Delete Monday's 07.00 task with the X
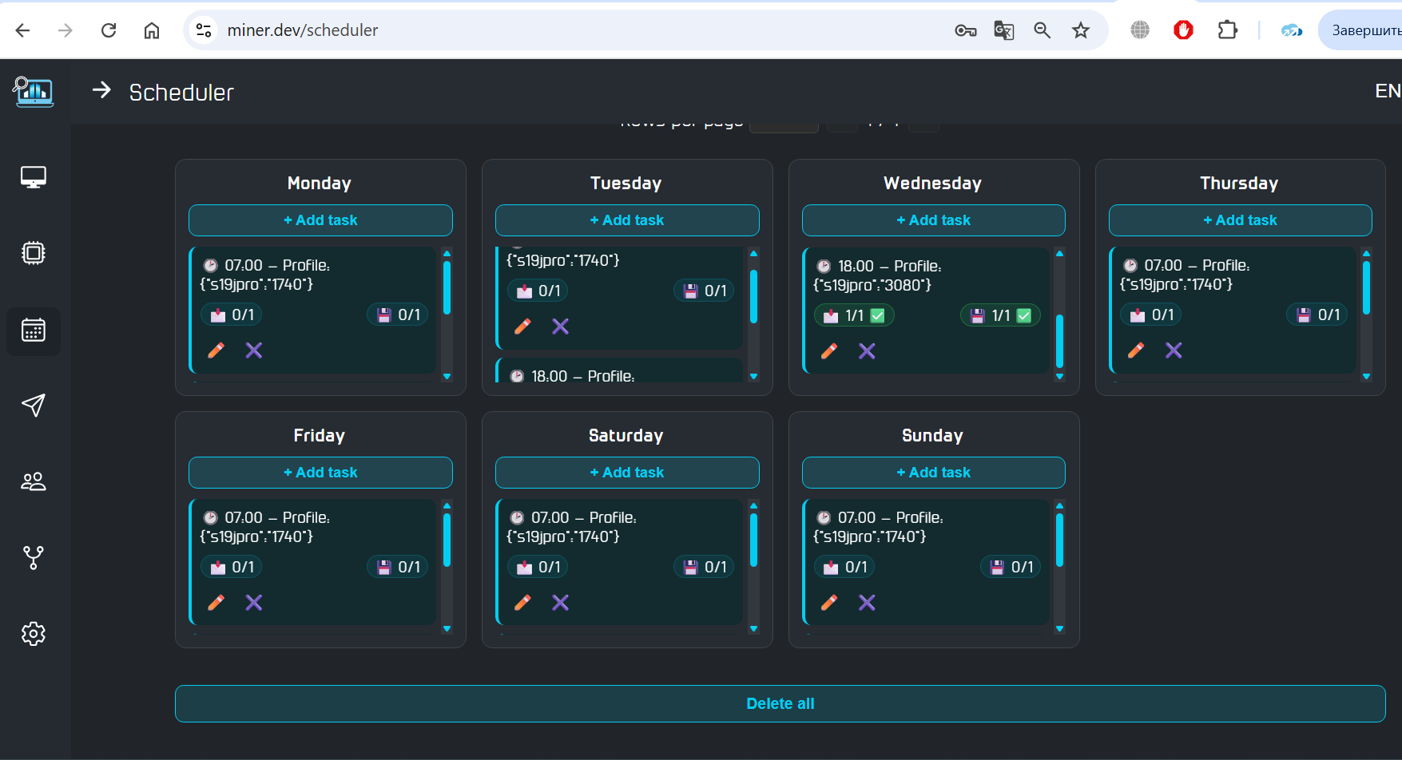1402x760 pixels. pyautogui.click(x=254, y=350)
